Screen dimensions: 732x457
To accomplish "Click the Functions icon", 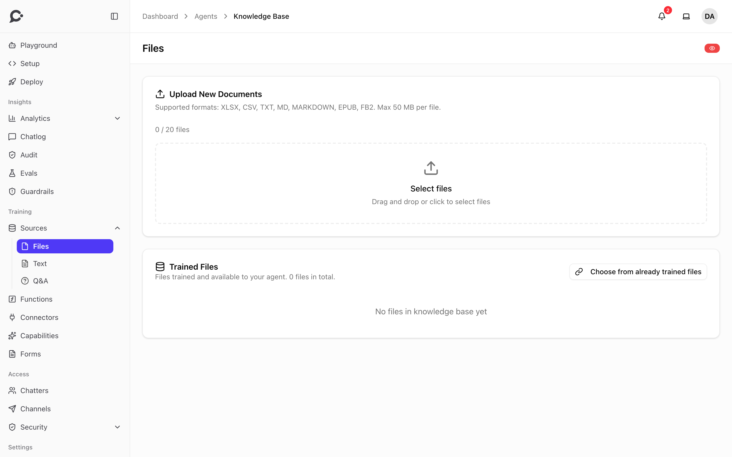I will click(12, 299).
